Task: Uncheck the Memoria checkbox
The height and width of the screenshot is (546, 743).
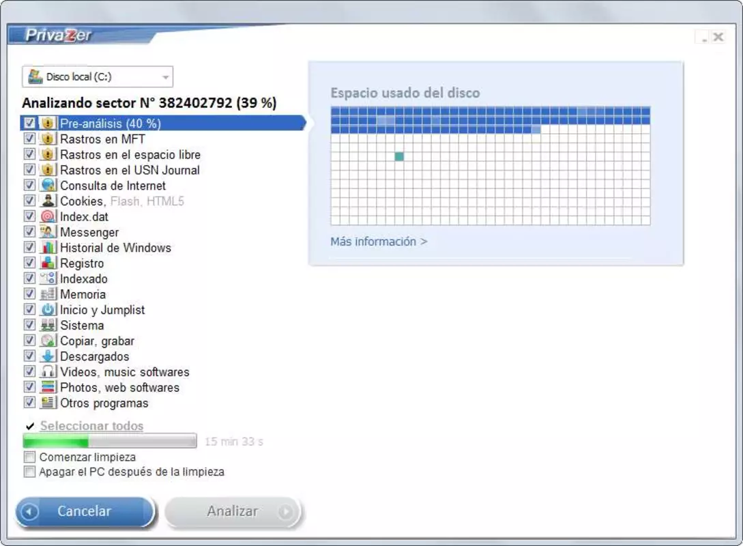Action: [x=29, y=294]
